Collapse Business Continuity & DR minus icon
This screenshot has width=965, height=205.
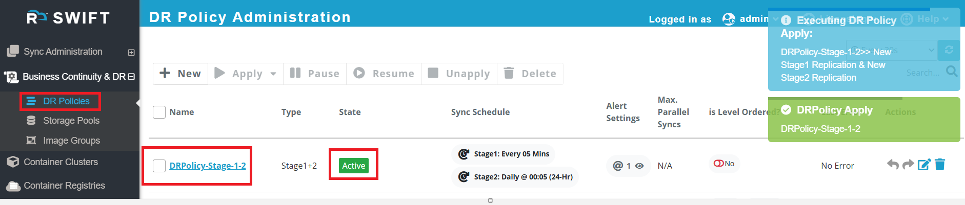[x=132, y=76]
